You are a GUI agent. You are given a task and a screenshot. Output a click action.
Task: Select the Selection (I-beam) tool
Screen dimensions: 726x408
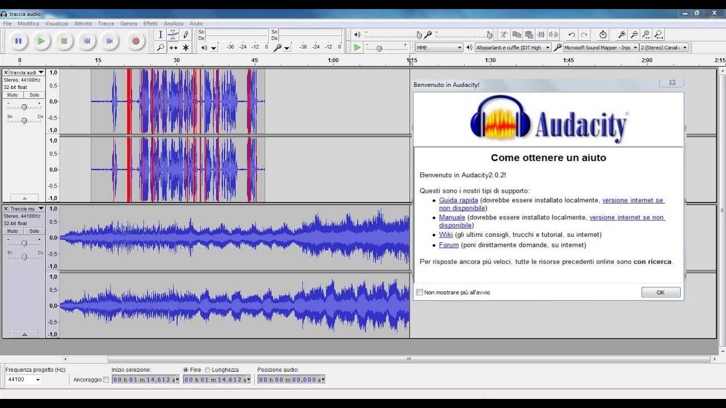161,35
